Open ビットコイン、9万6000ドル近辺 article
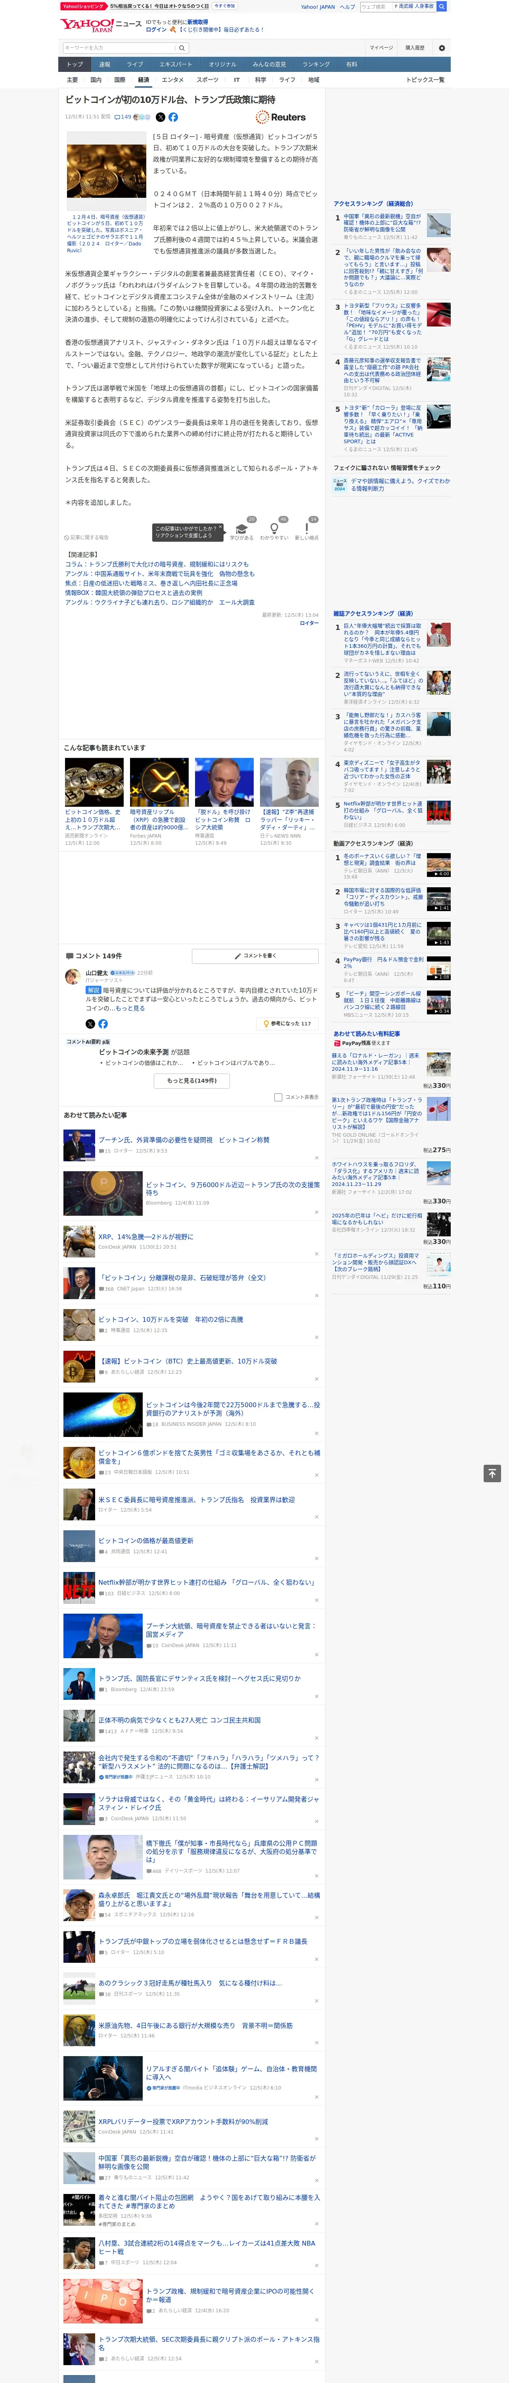 [x=233, y=1188]
